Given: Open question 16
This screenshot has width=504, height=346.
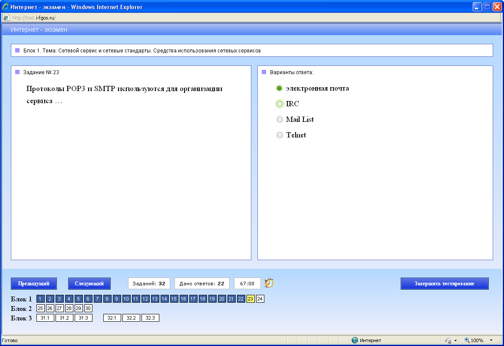Looking at the screenshot, I should [184, 299].
